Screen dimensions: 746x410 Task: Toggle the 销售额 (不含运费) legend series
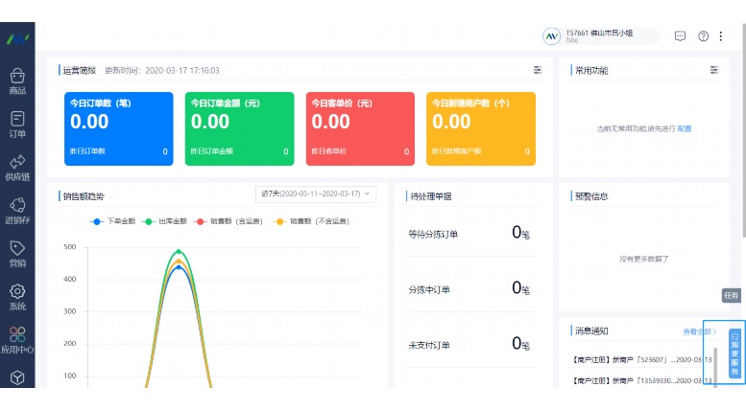coord(311,221)
